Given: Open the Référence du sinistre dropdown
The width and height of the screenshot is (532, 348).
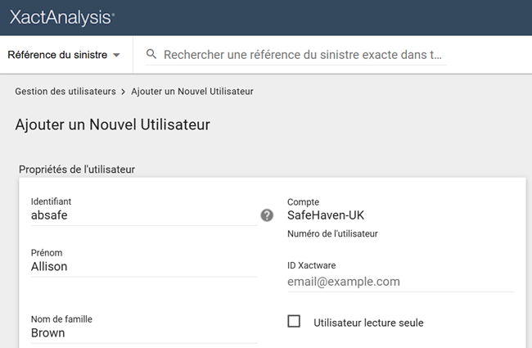Looking at the screenshot, I should pyautogui.click(x=57, y=55).
